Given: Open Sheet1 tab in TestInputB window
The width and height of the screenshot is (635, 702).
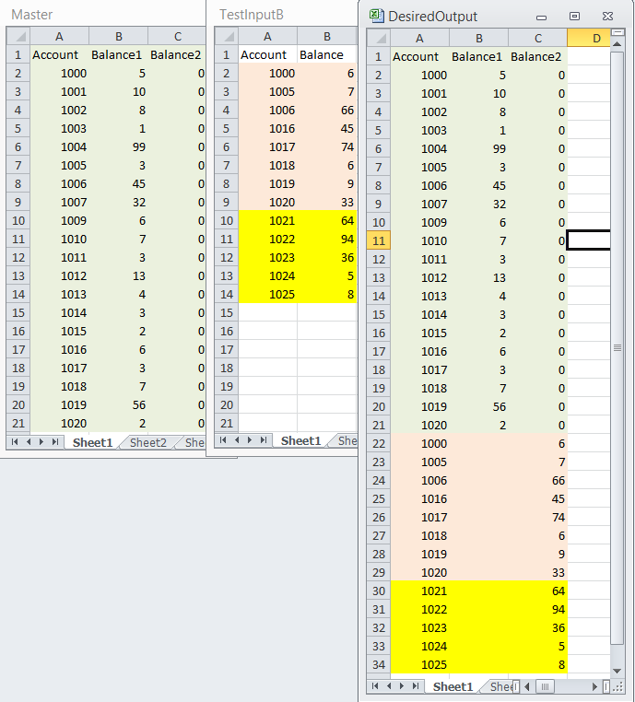Looking at the screenshot, I should coord(301,440).
